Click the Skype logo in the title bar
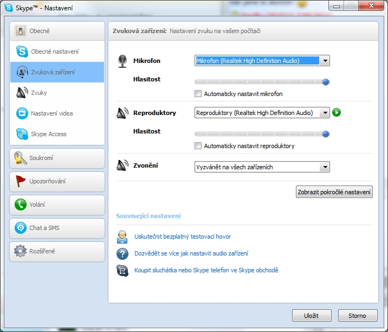 [x=9, y=8]
